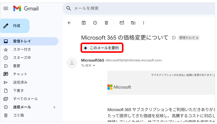Screen dimensions: 217x124
Task: Mark the email as unread
Action: (122, 23)
